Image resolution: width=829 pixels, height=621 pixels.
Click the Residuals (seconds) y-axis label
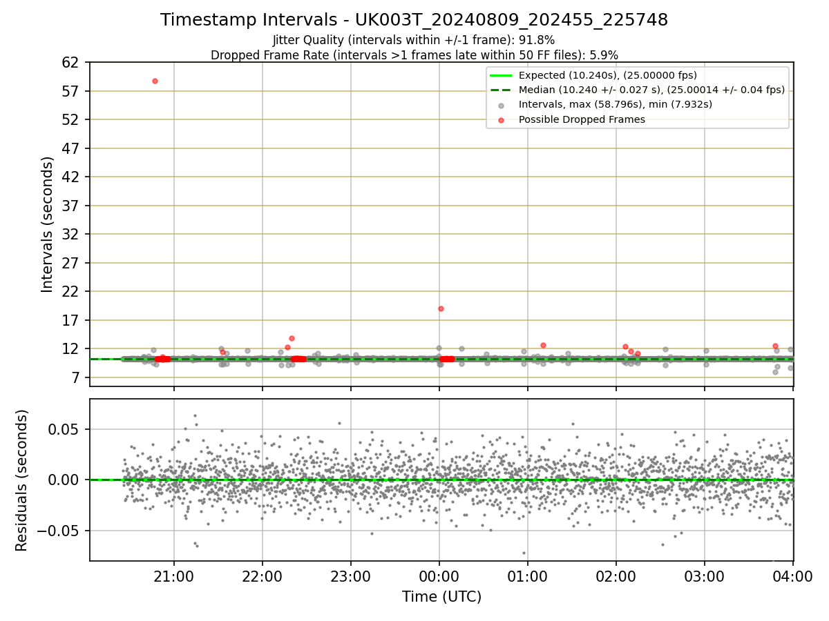click(x=21, y=480)
